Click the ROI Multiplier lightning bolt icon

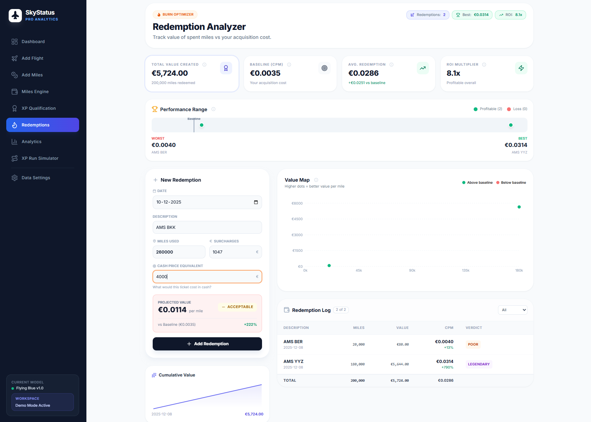point(521,68)
